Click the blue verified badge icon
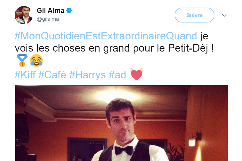 [x=69, y=11]
